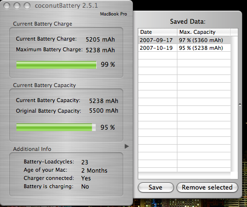Screen dimensions: 247x207
Task: Click the drawer resize handle on the right edge
Action: (240, 105)
